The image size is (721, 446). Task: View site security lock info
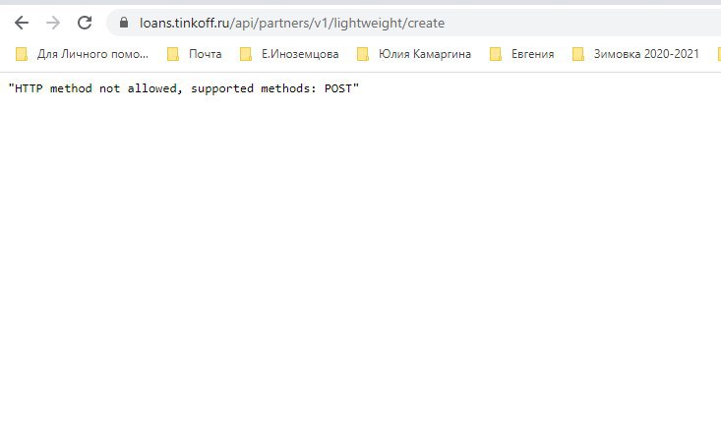pyautogui.click(x=124, y=23)
